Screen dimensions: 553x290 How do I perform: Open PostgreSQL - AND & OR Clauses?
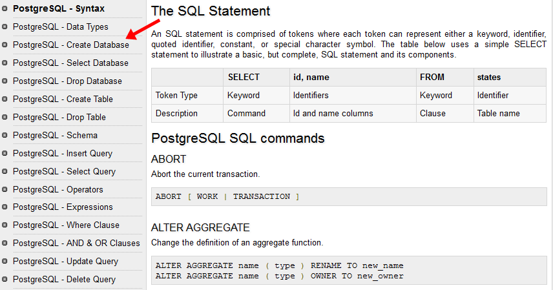pos(76,243)
